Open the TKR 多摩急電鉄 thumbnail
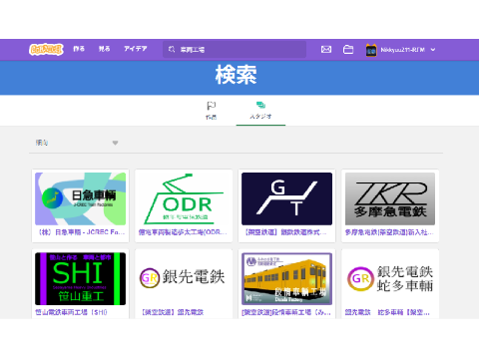Screen dimensions: 479x359 click(390, 198)
